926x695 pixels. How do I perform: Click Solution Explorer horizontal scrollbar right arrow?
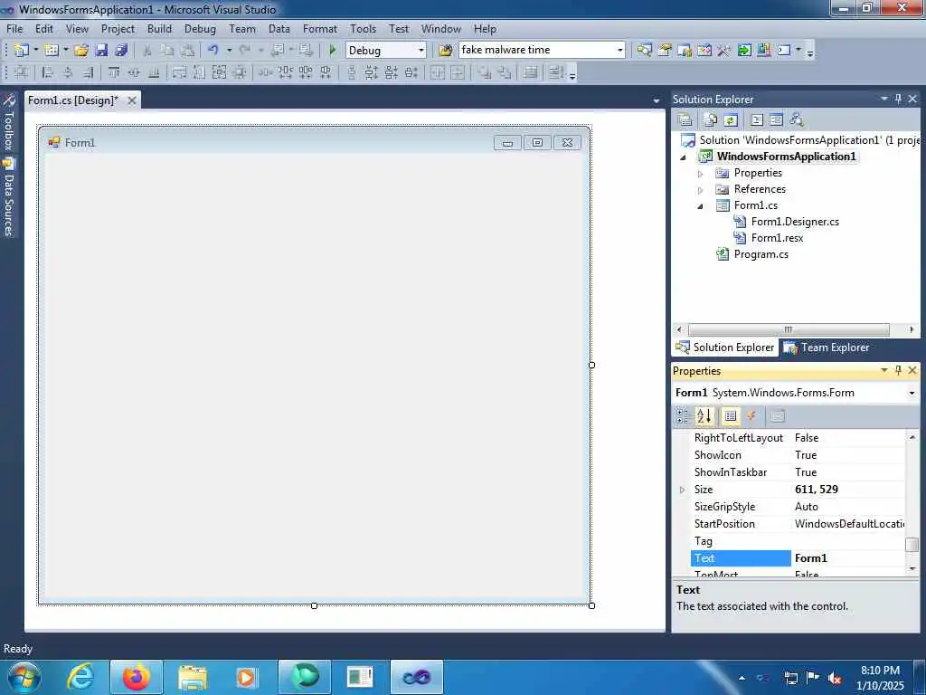pos(912,329)
